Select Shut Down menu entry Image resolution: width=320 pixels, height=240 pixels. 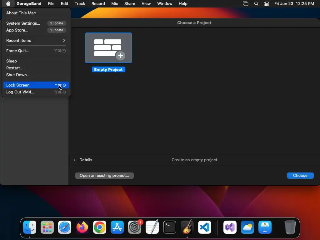point(36,75)
